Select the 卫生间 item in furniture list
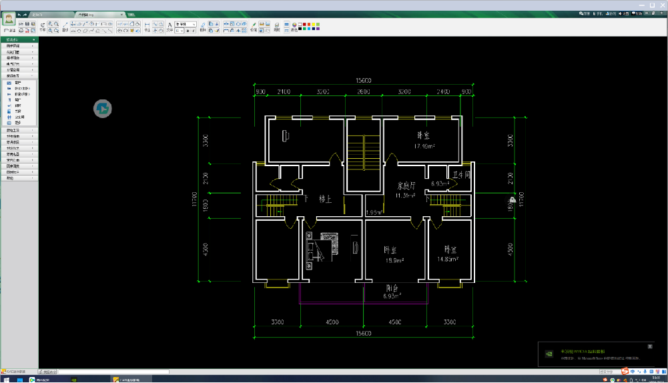Image resolution: width=668 pixels, height=383 pixels. 19,117
